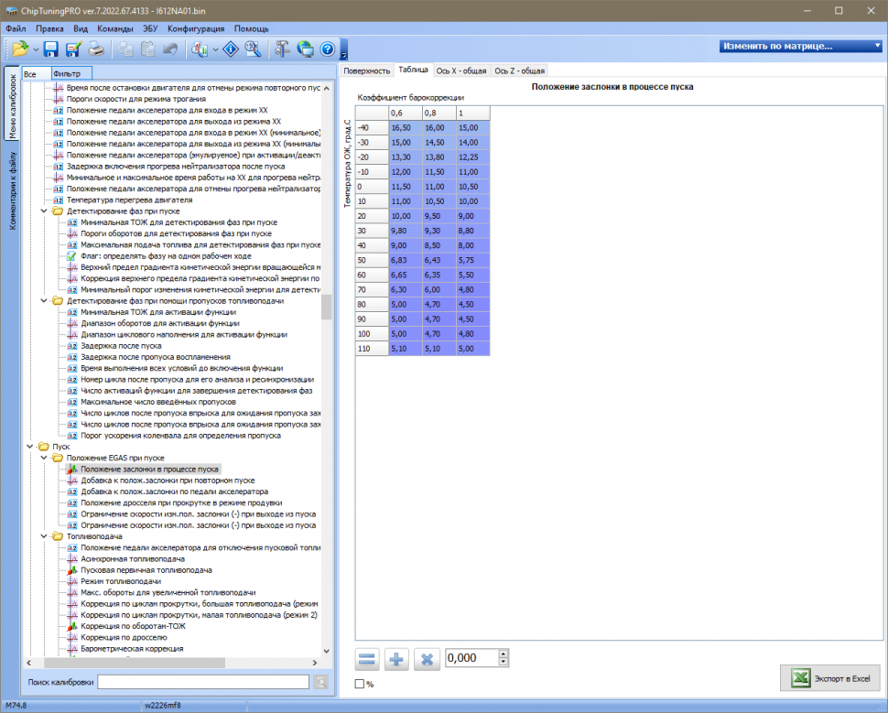This screenshot has height=713, width=888.
Task: Collapse the 'Топливоподача' tree folder
Action: pyautogui.click(x=44, y=536)
